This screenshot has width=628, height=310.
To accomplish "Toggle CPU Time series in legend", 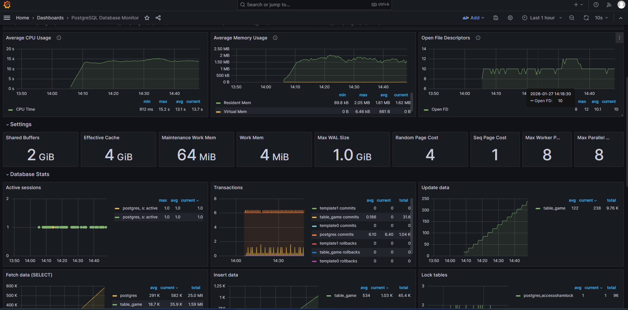I will tap(25, 109).
